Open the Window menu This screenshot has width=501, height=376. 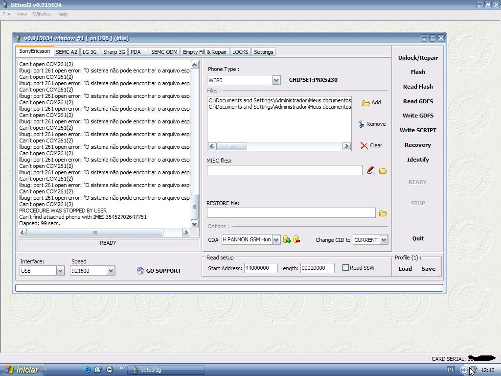42,14
